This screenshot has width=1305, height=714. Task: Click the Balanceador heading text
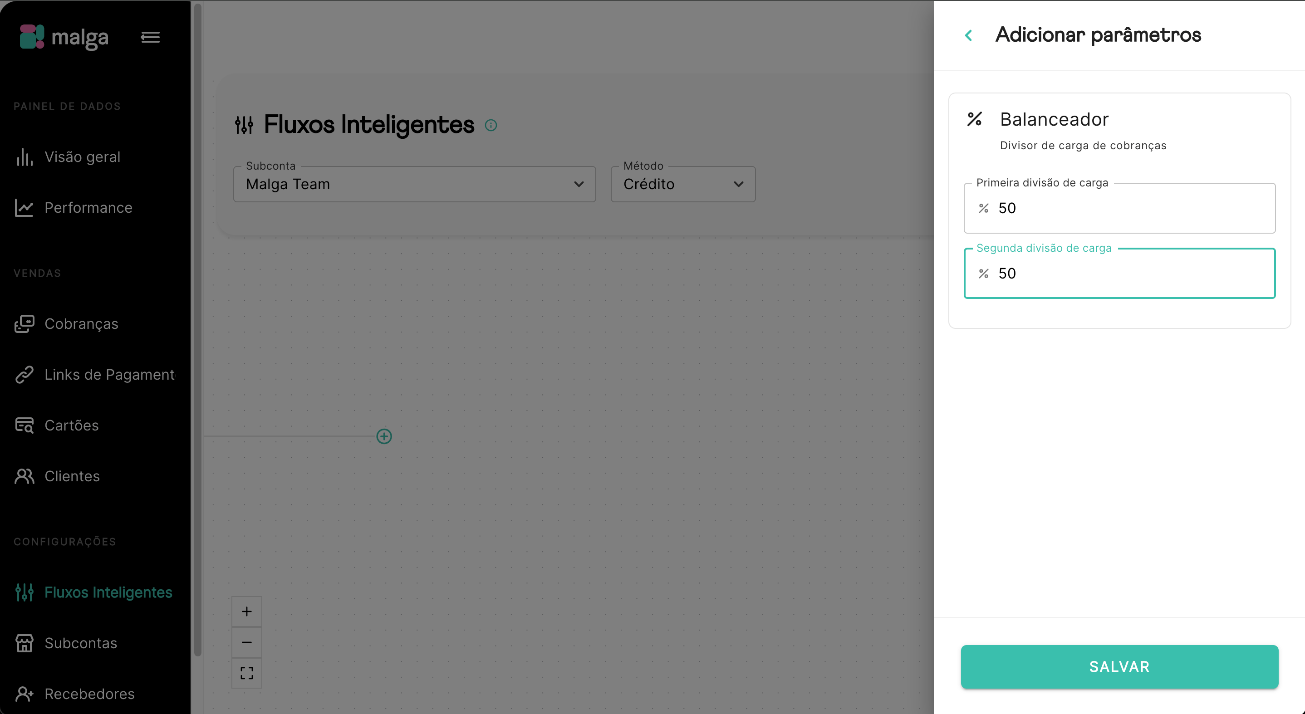[1054, 119]
